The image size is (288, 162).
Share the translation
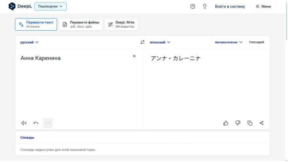[262, 123]
